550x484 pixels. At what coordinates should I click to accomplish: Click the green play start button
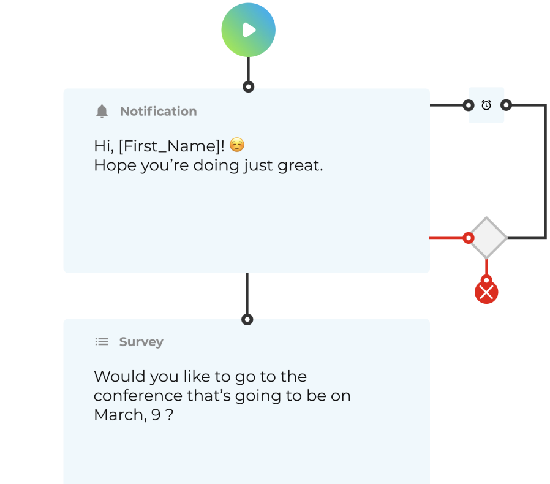248,30
